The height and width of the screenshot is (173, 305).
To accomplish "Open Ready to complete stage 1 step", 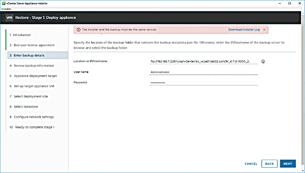I will (32, 127).
